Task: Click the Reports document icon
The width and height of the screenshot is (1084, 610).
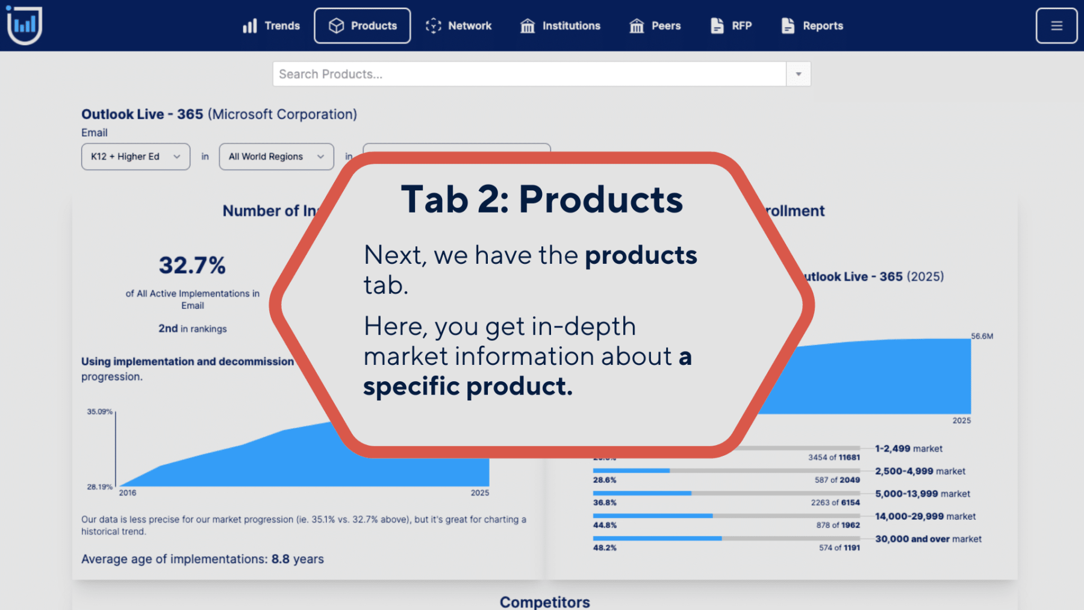Action: point(788,26)
